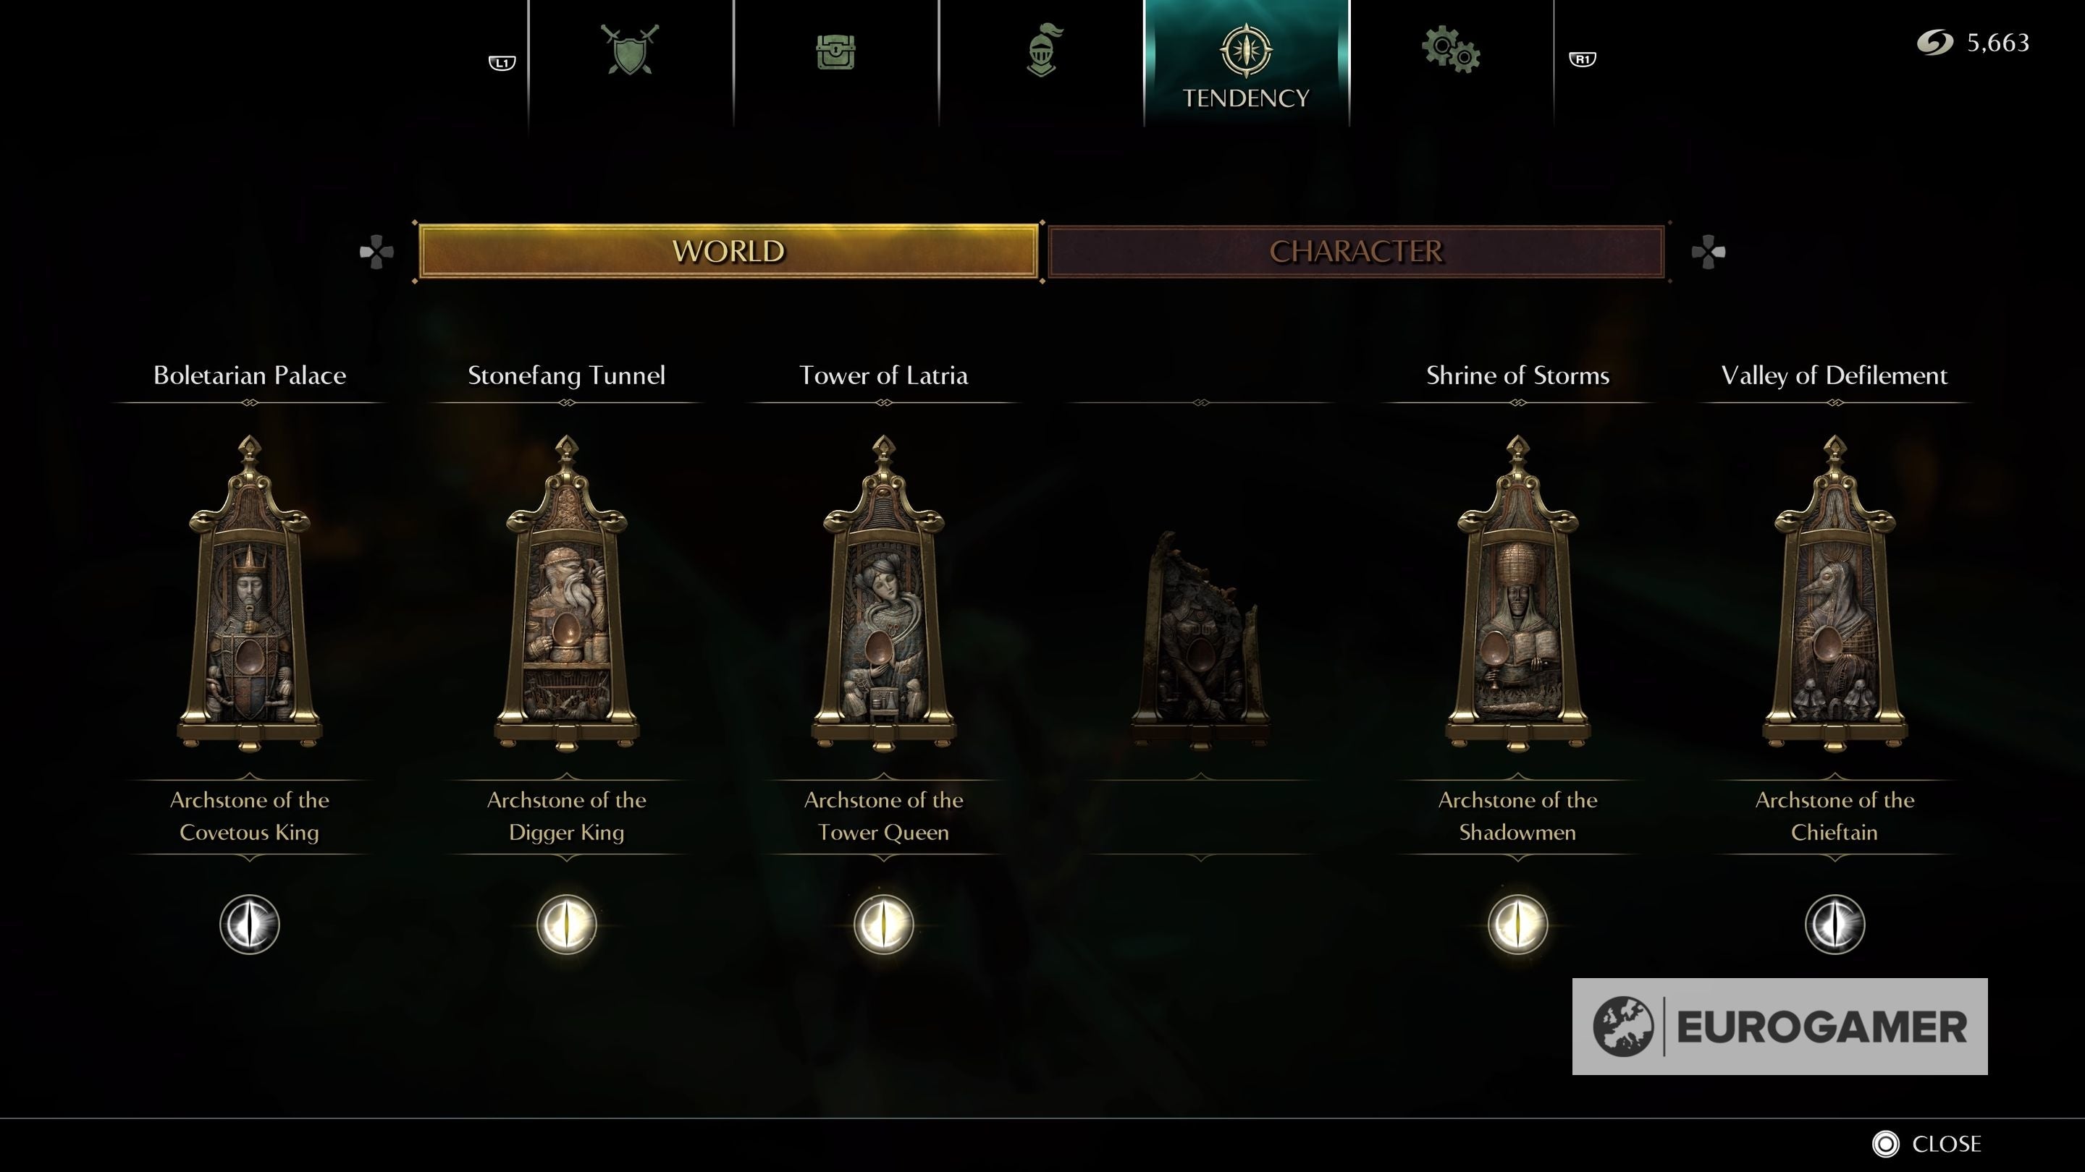Click the d-pad icon right of CHARACTER
The image size is (2085, 1172).
point(1708,252)
